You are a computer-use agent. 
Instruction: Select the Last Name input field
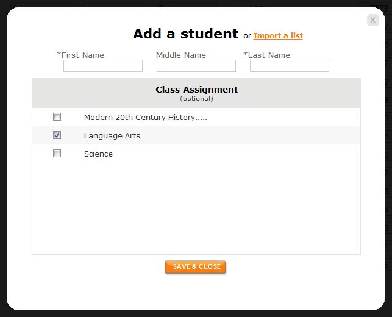coord(289,66)
